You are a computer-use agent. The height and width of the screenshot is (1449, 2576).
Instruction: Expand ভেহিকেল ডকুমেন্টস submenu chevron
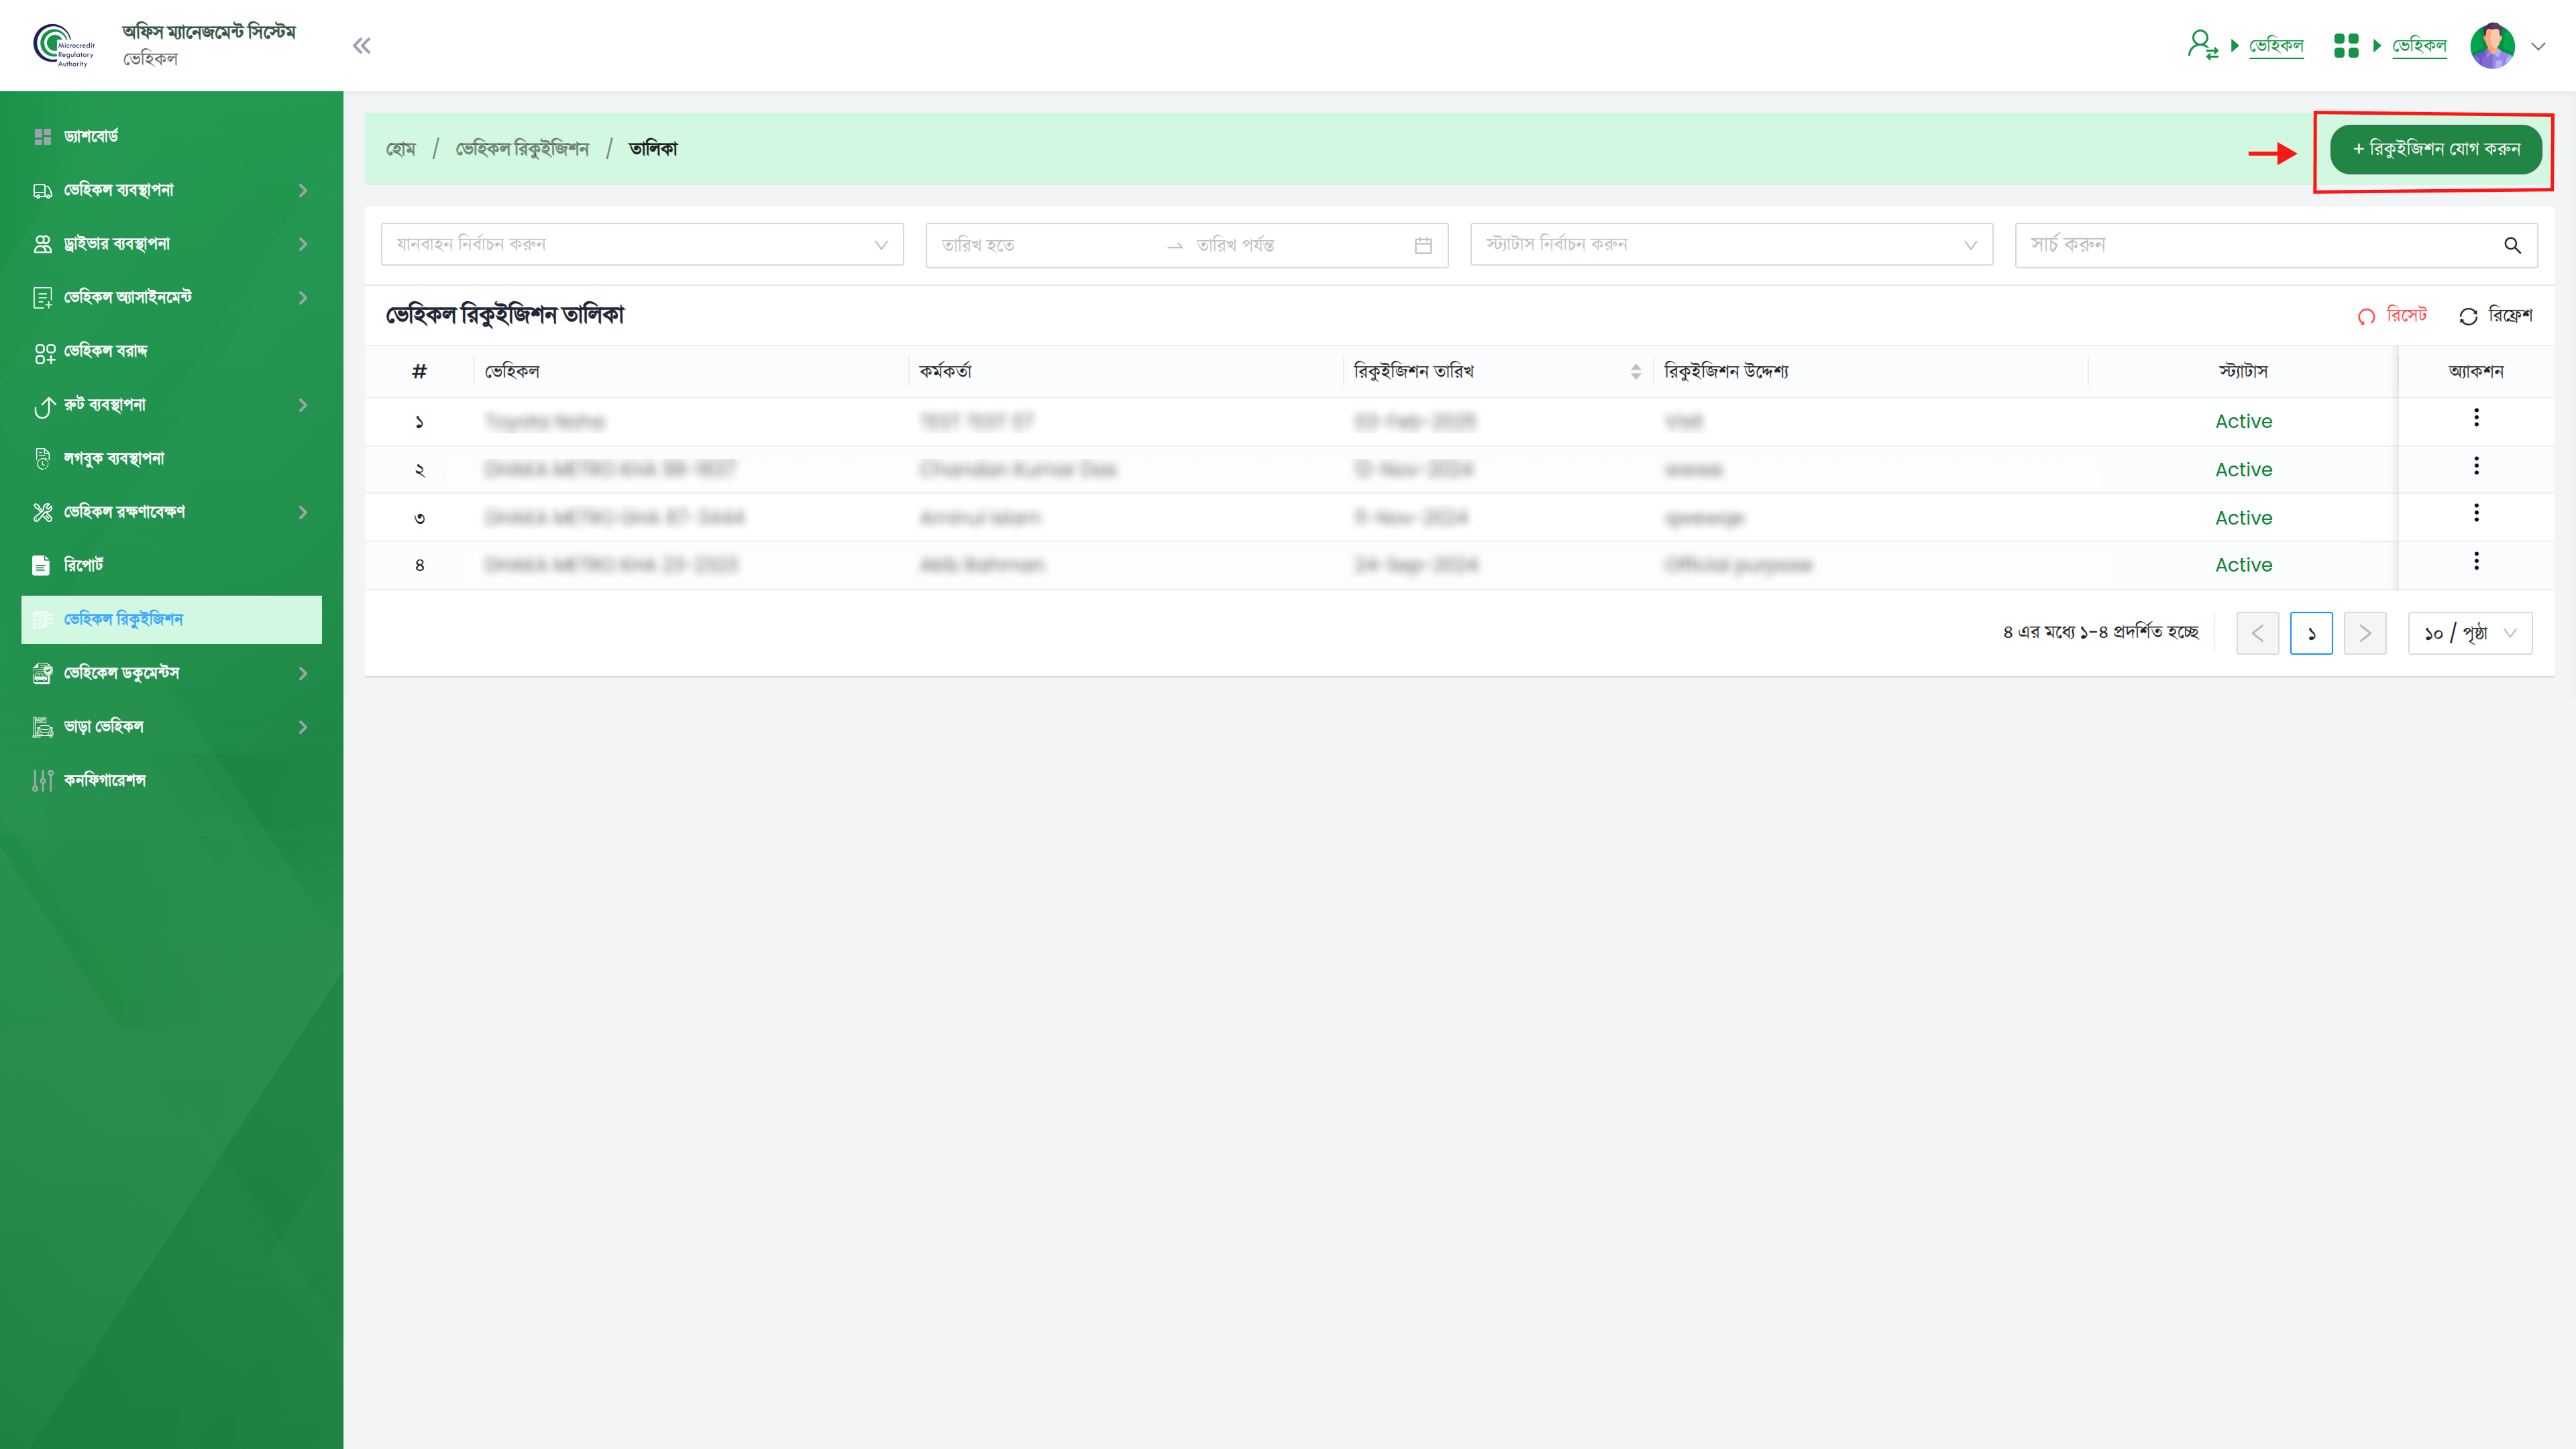303,673
